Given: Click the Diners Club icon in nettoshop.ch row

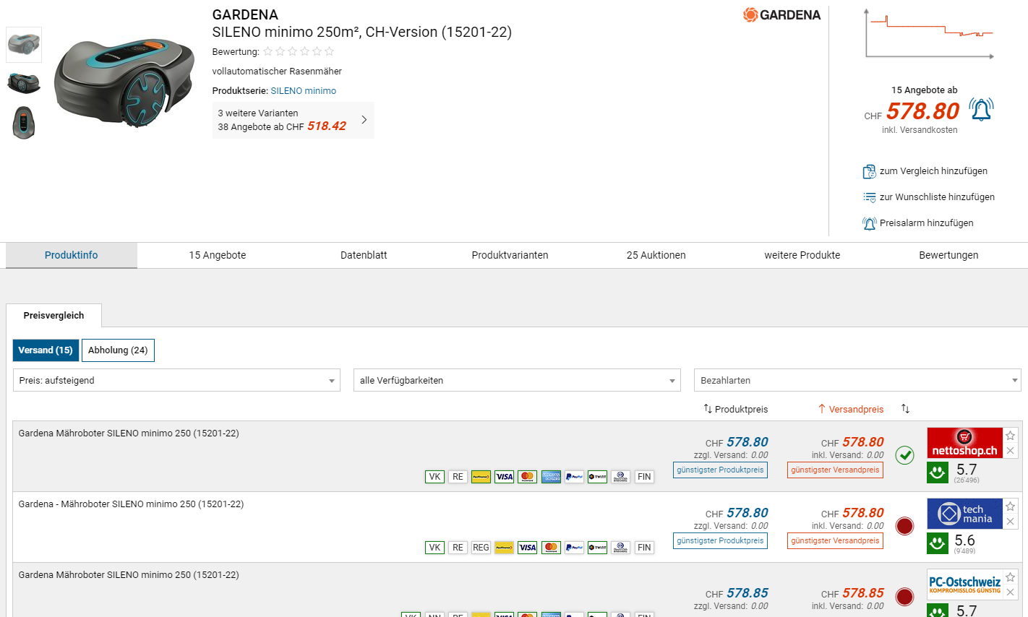Looking at the screenshot, I should tap(620, 477).
